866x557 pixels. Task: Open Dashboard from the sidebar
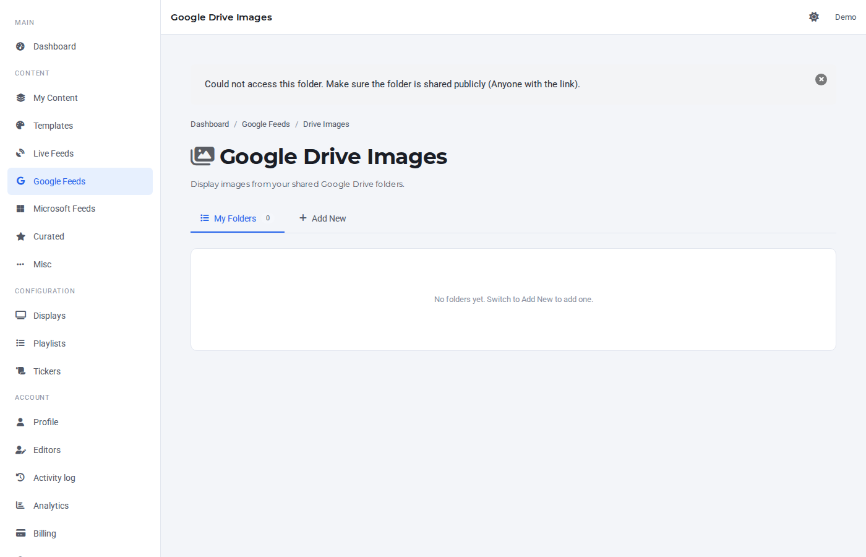(x=80, y=46)
